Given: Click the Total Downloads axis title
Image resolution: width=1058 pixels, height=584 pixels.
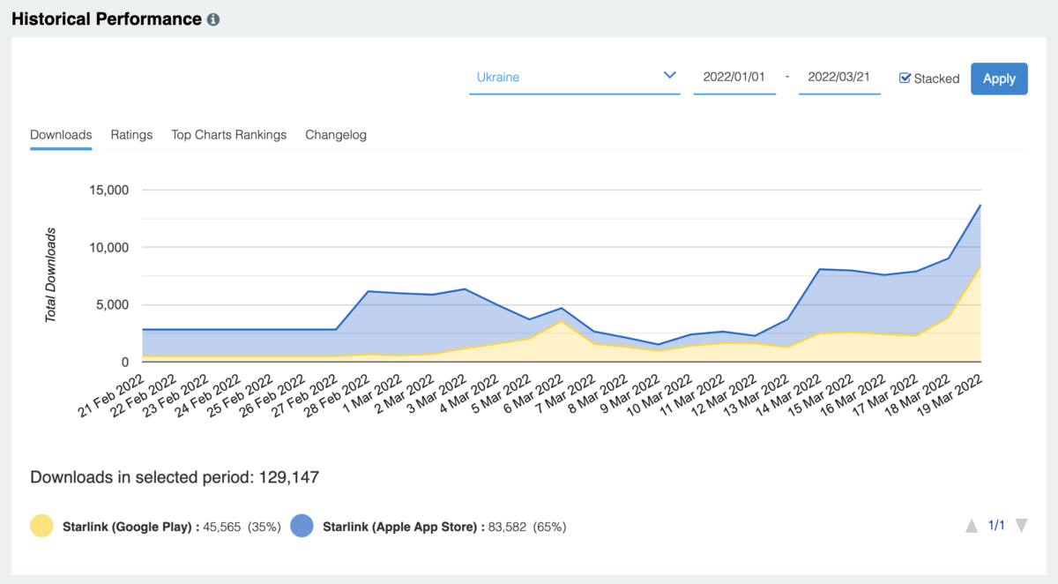Looking at the screenshot, I should pyautogui.click(x=51, y=274).
